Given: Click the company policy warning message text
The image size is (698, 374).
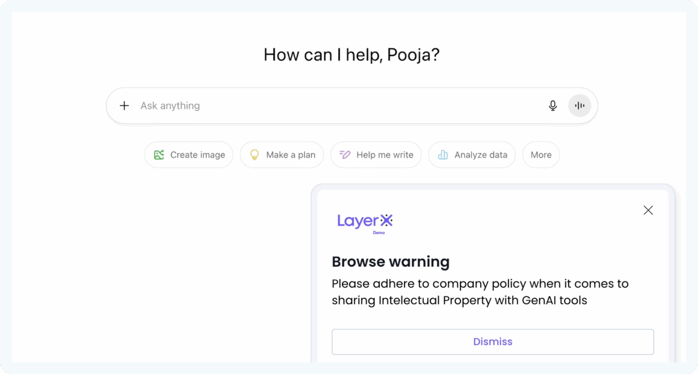Looking at the screenshot, I should (480, 292).
